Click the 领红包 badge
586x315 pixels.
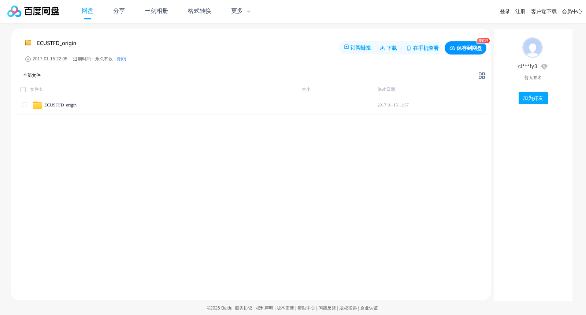click(x=483, y=41)
